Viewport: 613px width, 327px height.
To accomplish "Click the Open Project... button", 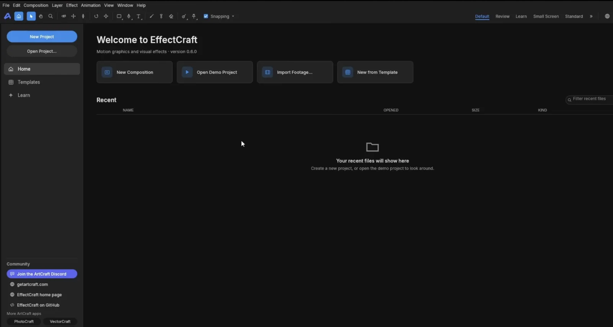I will (x=42, y=51).
